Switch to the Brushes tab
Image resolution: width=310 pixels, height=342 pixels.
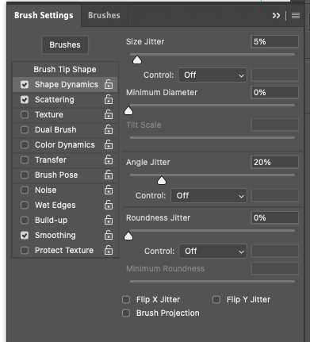pos(104,15)
